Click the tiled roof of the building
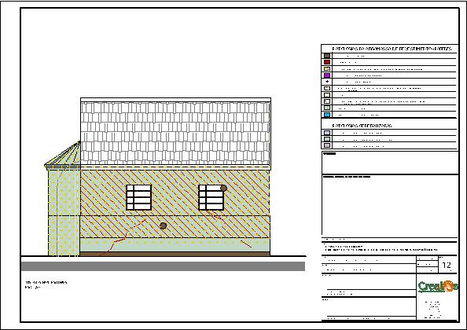This screenshot has height=330, width=467. 175,134
